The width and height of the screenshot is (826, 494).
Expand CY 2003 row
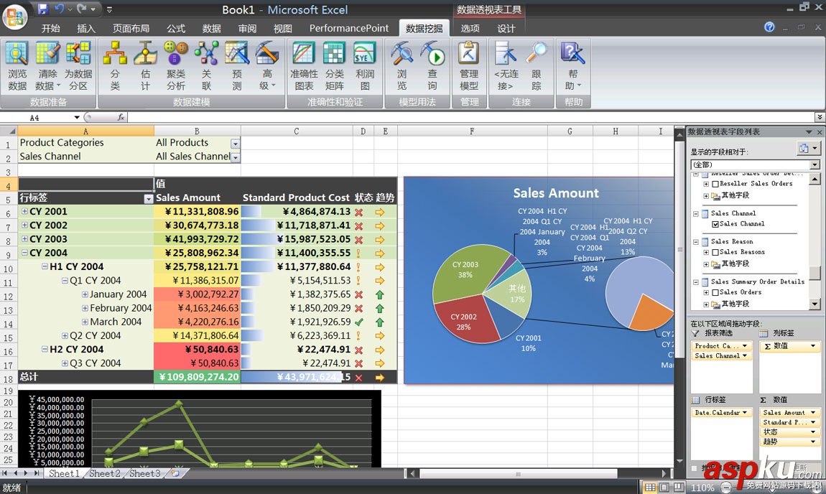24,238
